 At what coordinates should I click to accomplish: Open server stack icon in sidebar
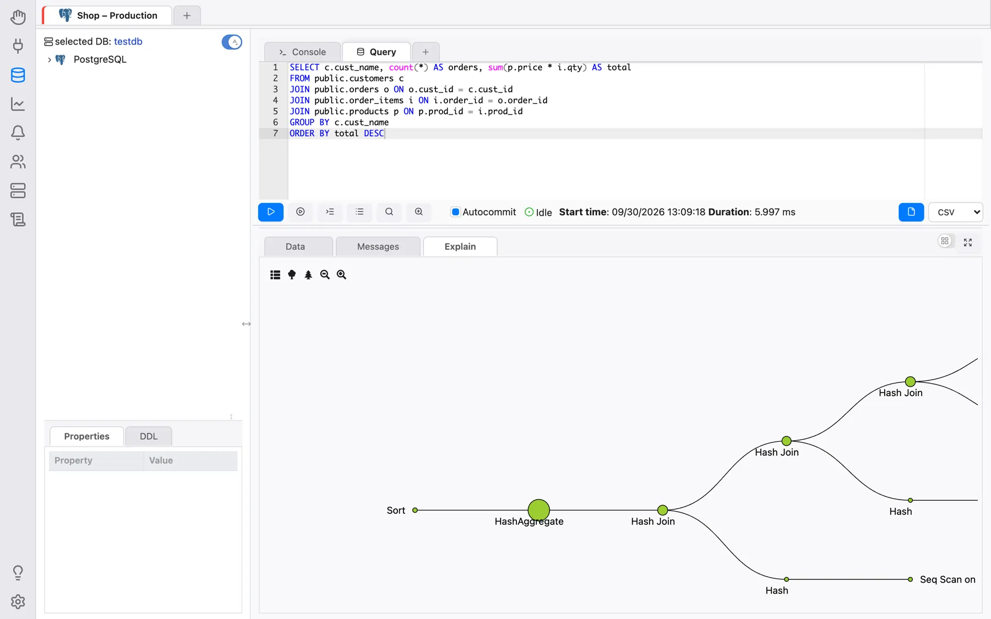18,190
